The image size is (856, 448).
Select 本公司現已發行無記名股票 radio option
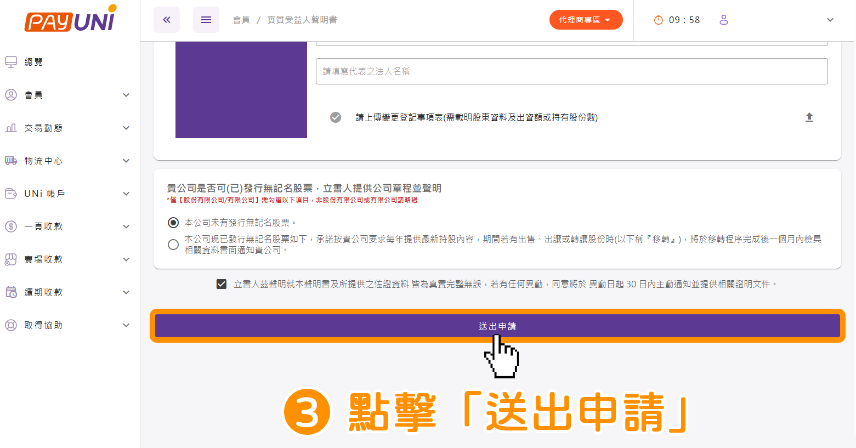pyautogui.click(x=173, y=245)
